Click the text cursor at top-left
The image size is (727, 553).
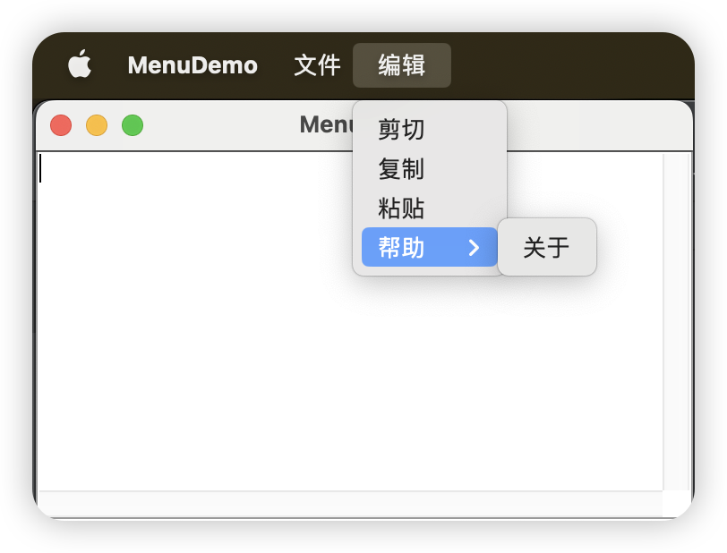41,168
